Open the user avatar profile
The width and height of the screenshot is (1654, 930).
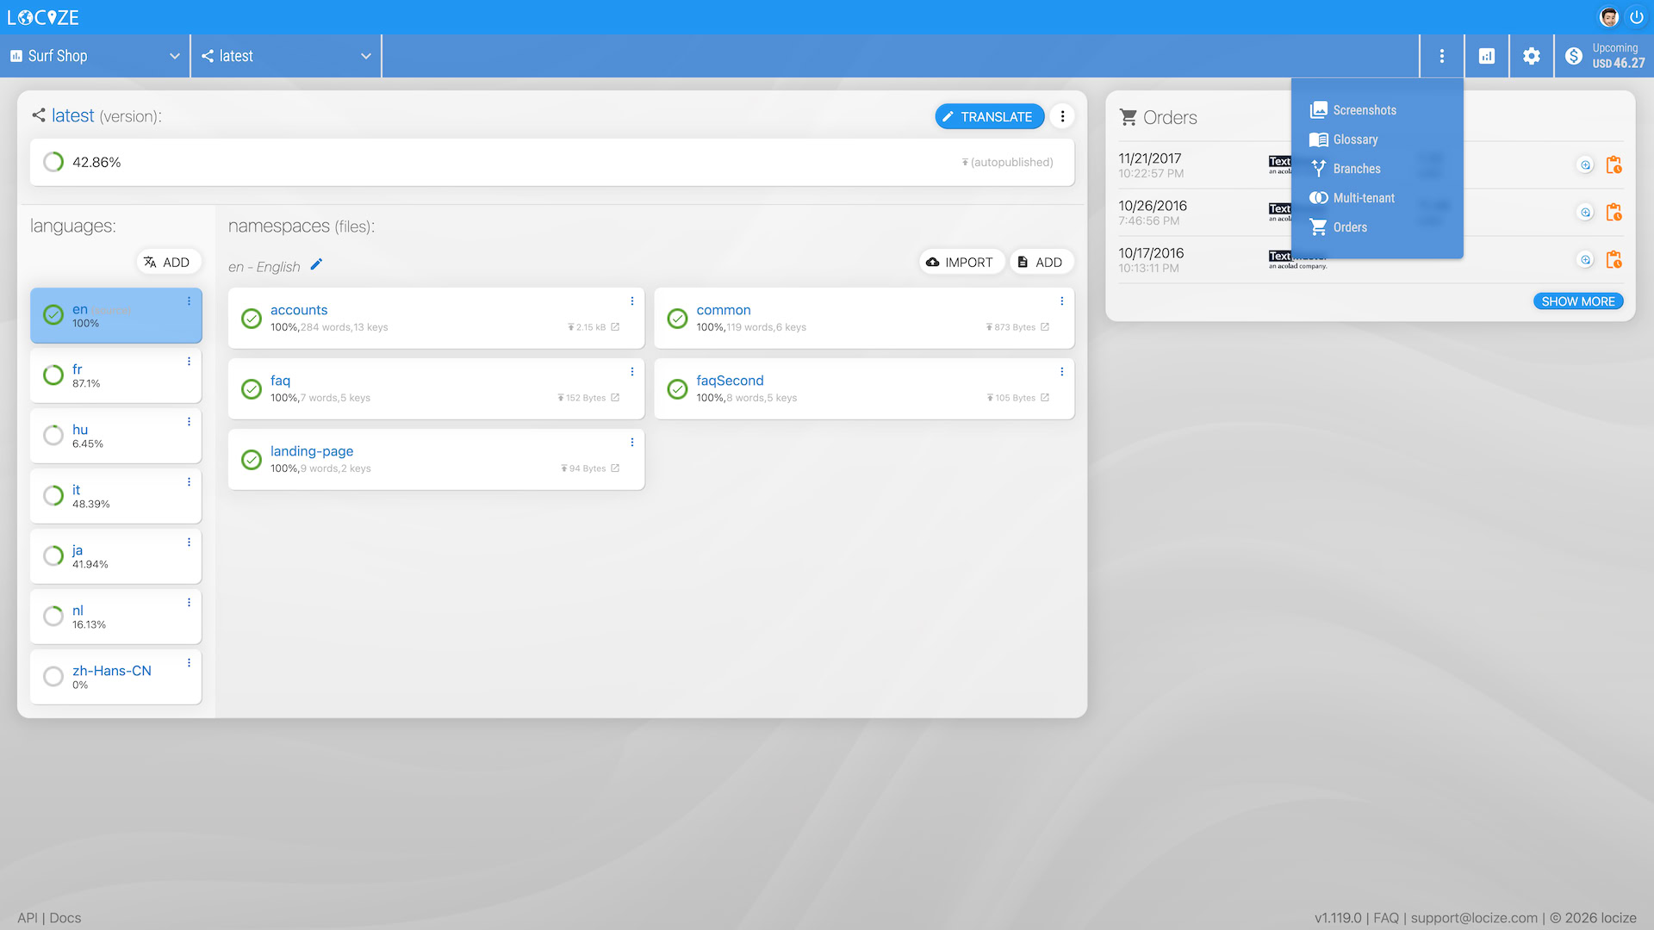point(1608,17)
